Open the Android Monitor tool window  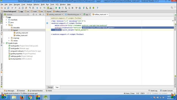tap(35, 91)
